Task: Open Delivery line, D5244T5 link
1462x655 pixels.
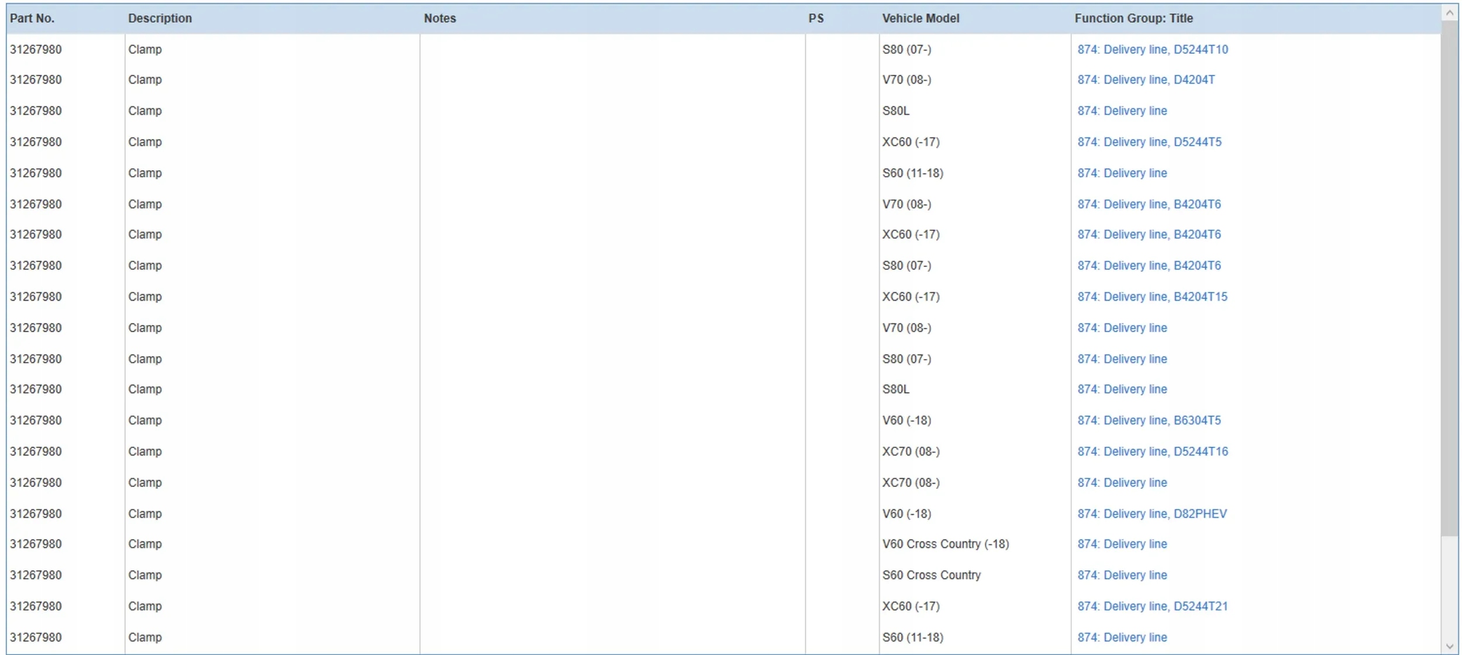Action: [x=1149, y=142]
